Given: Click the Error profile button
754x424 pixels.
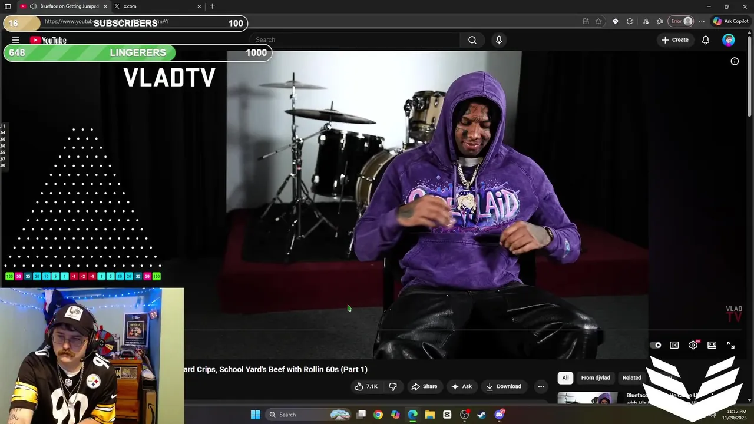Looking at the screenshot, I should [x=682, y=21].
